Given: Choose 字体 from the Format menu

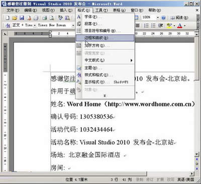Looking at the screenshot, I should (x=105, y=17).
